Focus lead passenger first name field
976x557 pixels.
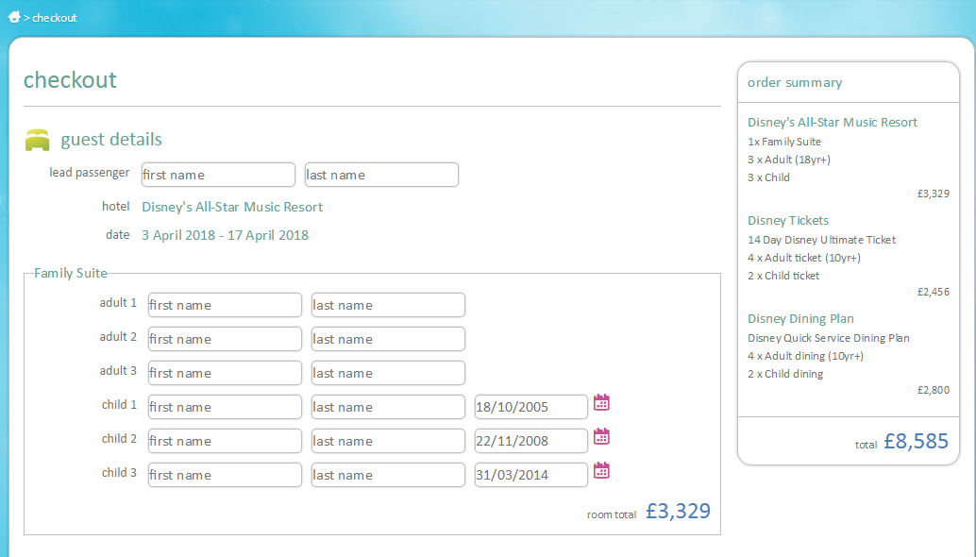[218, 175]
